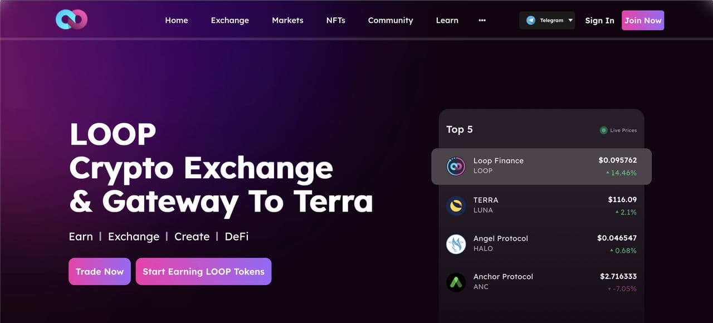Viewport: 713px width, 323px height.
Task: Select the Anchor Protocol price row
Action: [x=541, y=282]
